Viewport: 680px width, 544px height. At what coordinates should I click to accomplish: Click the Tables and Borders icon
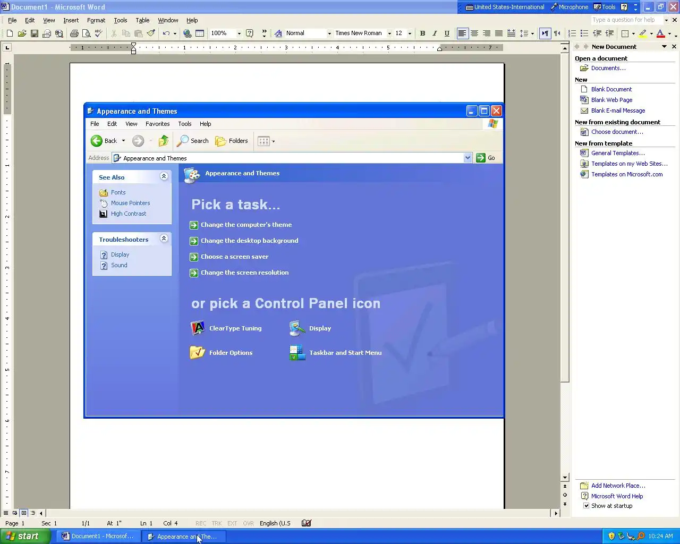(x=200, y=33)
